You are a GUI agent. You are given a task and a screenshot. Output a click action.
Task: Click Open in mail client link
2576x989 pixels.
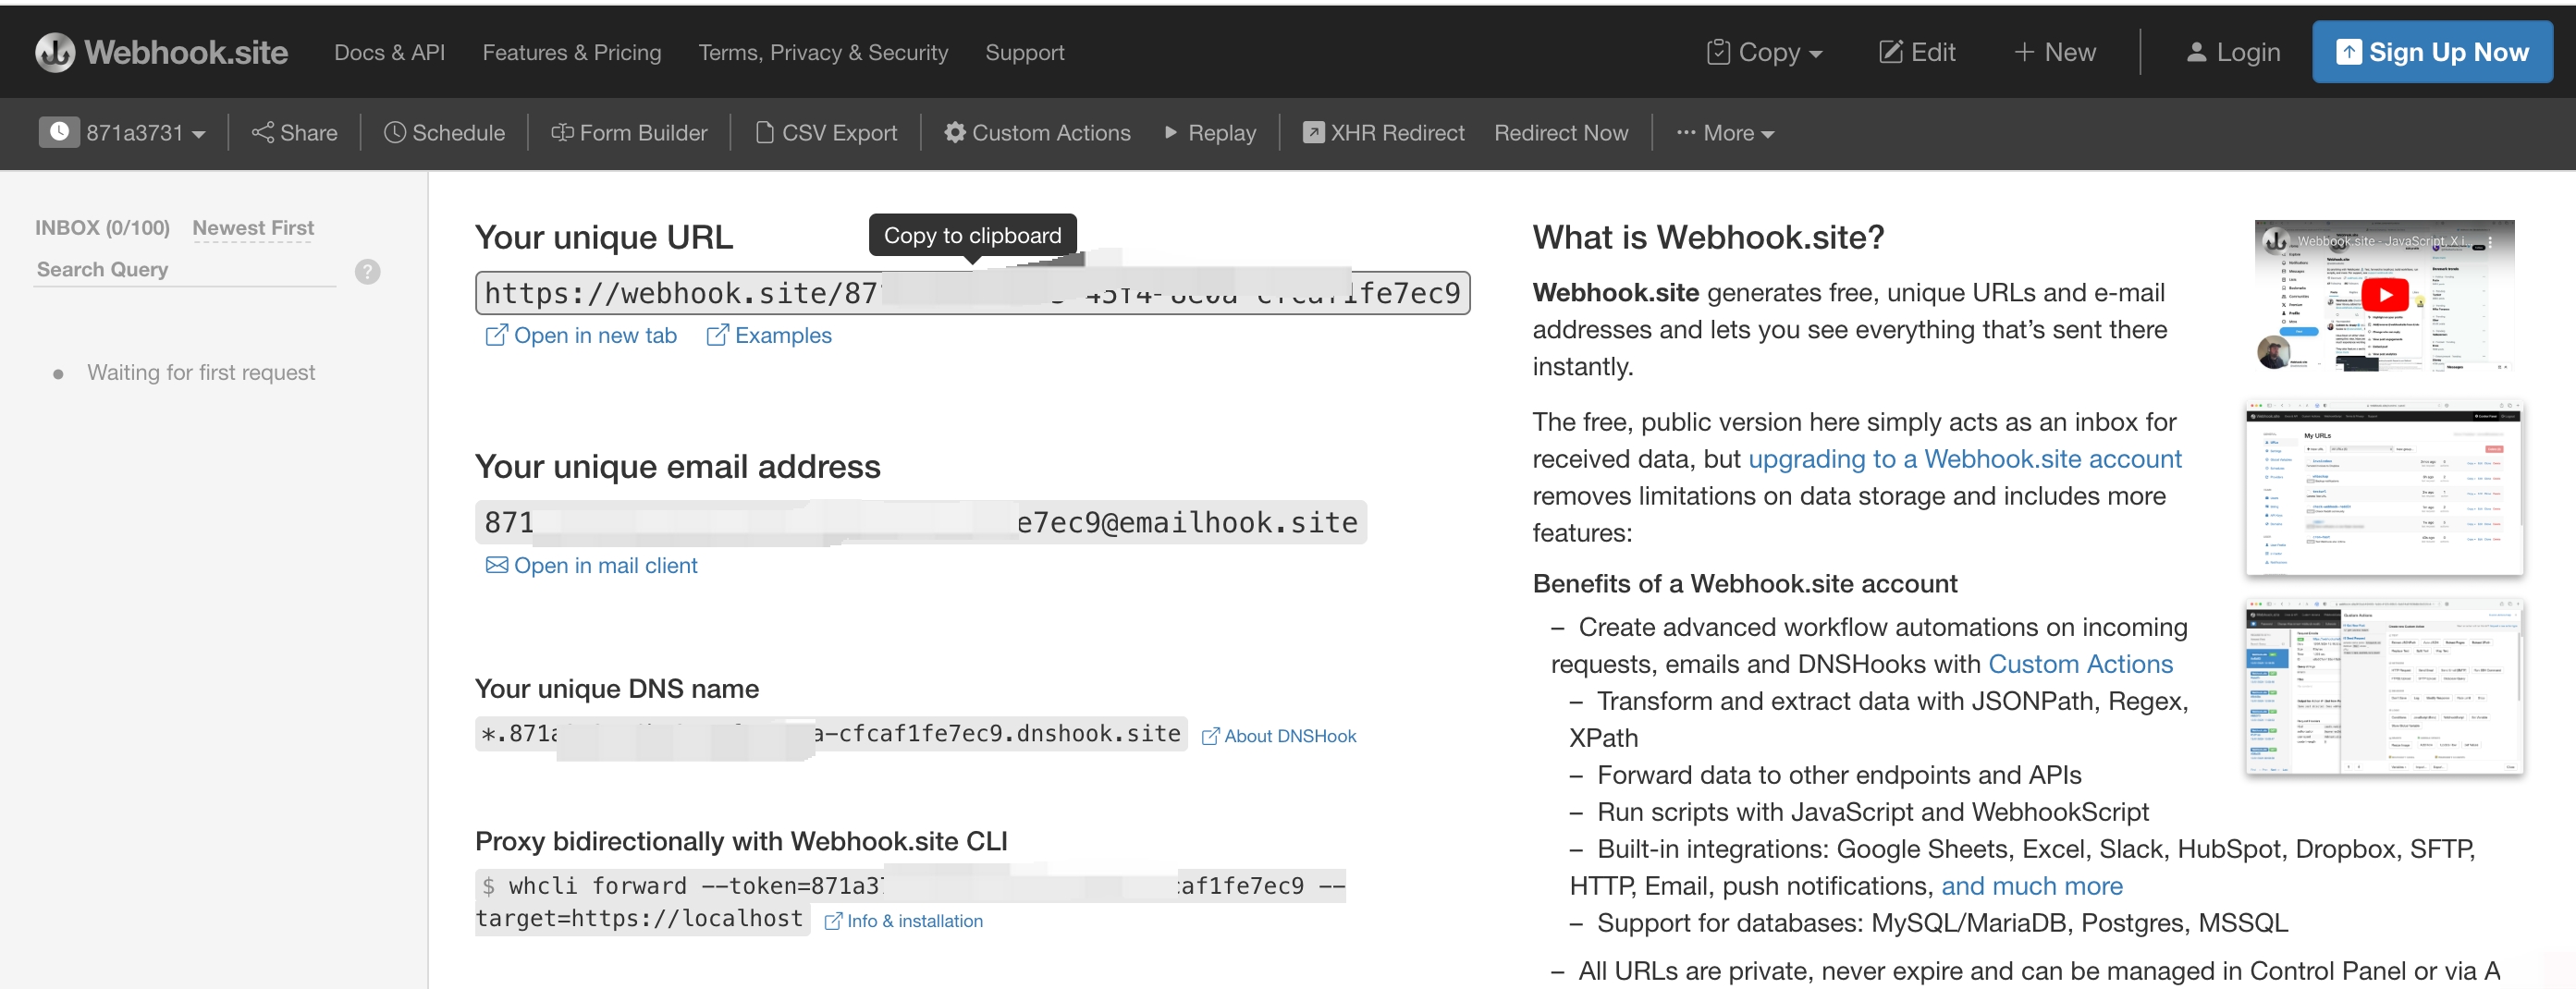coord(591,566)
